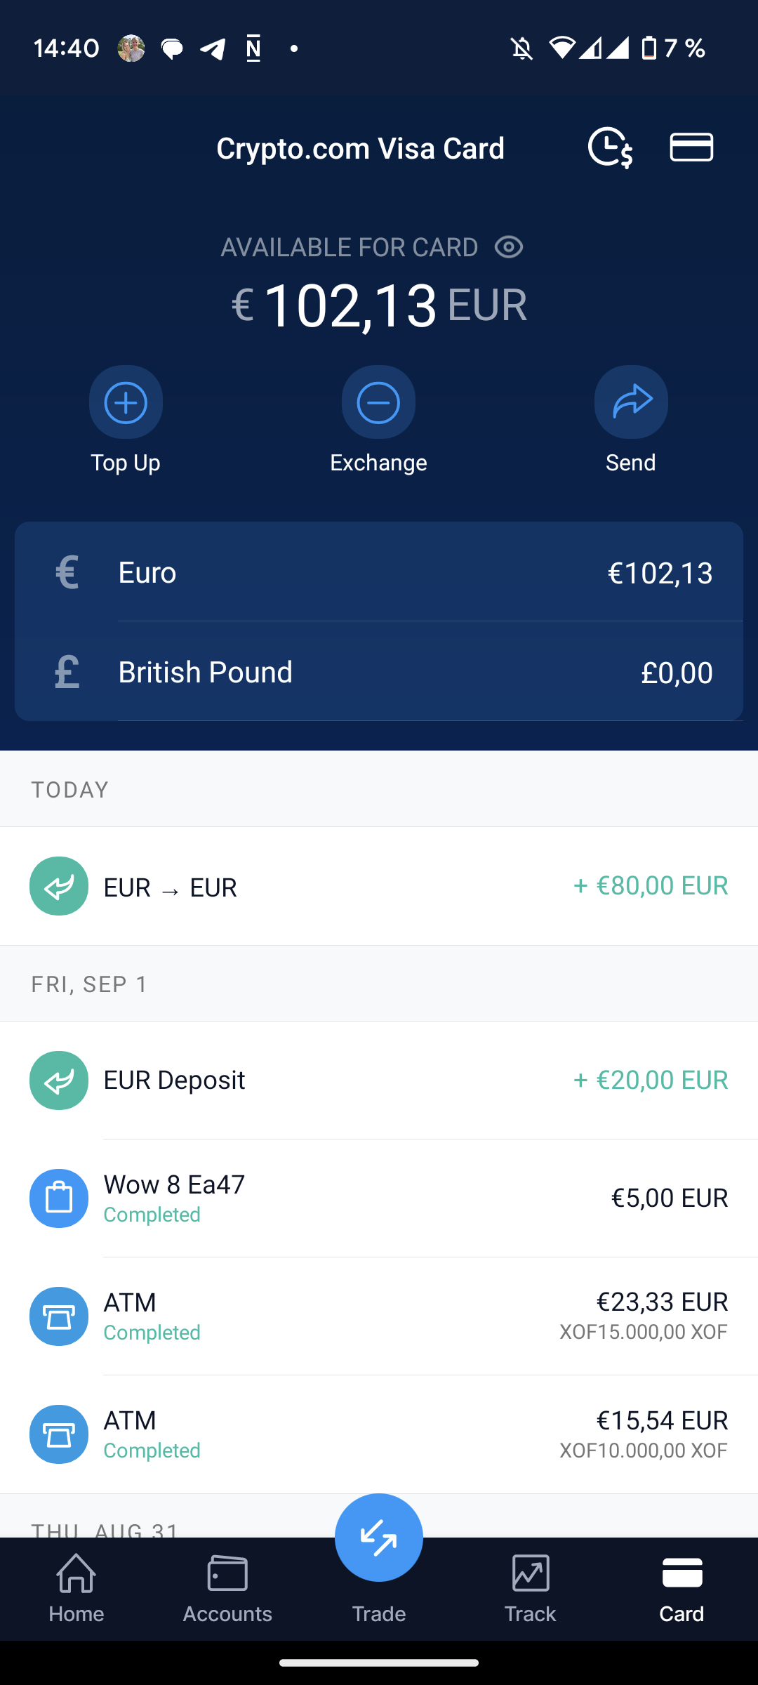
Task: Hide available balance with eye icon
Action: pyautogui.click(x=509, y=247)
